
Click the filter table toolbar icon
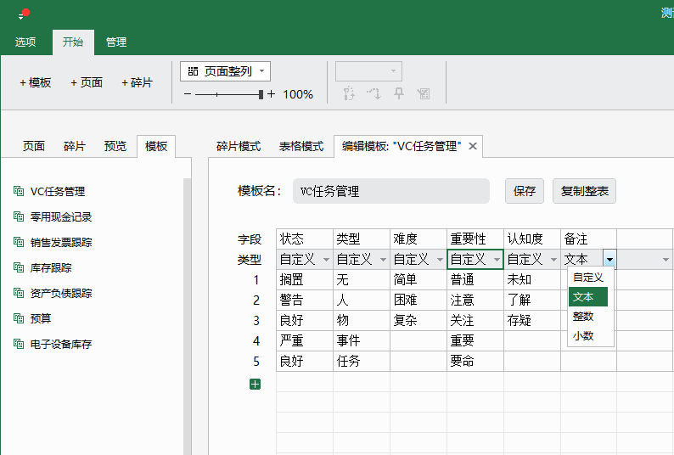[424, 93]
